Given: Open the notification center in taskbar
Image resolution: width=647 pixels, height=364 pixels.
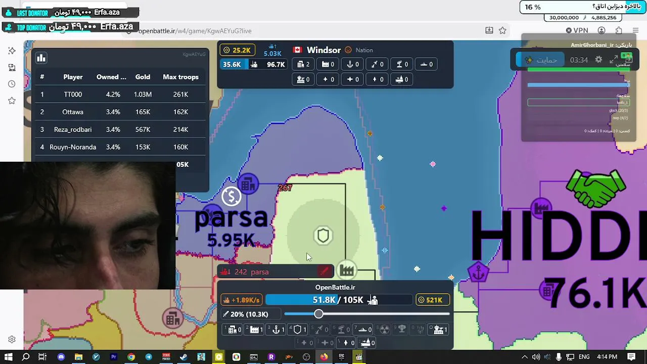Looking at the screenshot, I should click(x=632, y=357).
